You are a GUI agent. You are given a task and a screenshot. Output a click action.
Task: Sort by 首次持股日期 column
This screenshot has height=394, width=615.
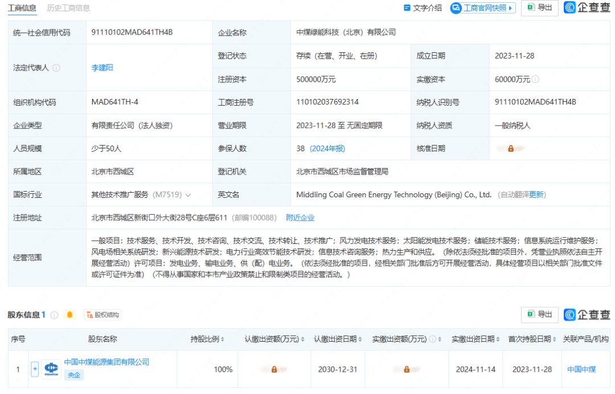click(x=555, y=339)
